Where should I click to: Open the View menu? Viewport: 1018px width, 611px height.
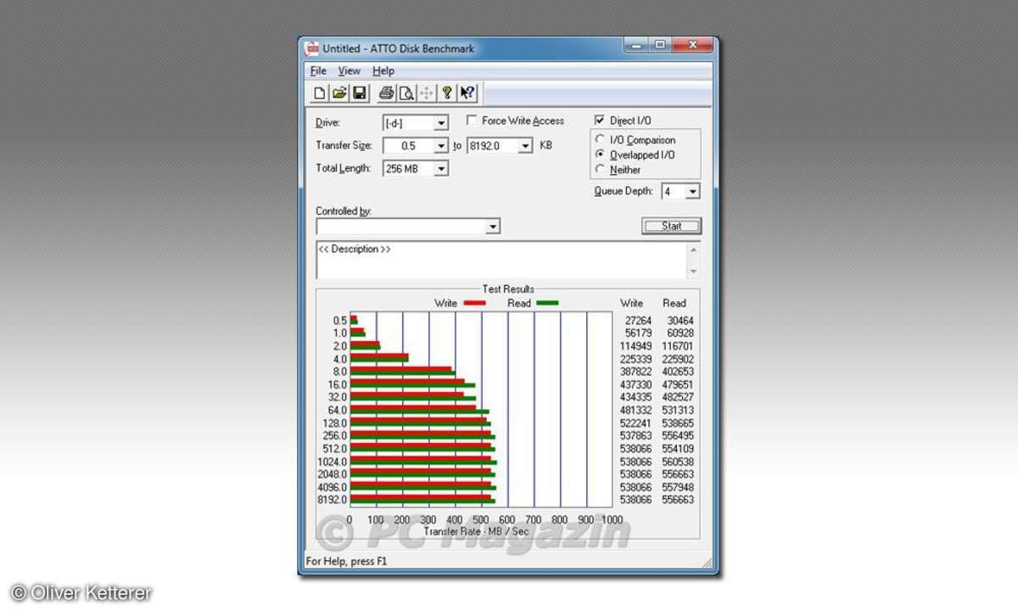pyautogui.click(x=349, y=71)
